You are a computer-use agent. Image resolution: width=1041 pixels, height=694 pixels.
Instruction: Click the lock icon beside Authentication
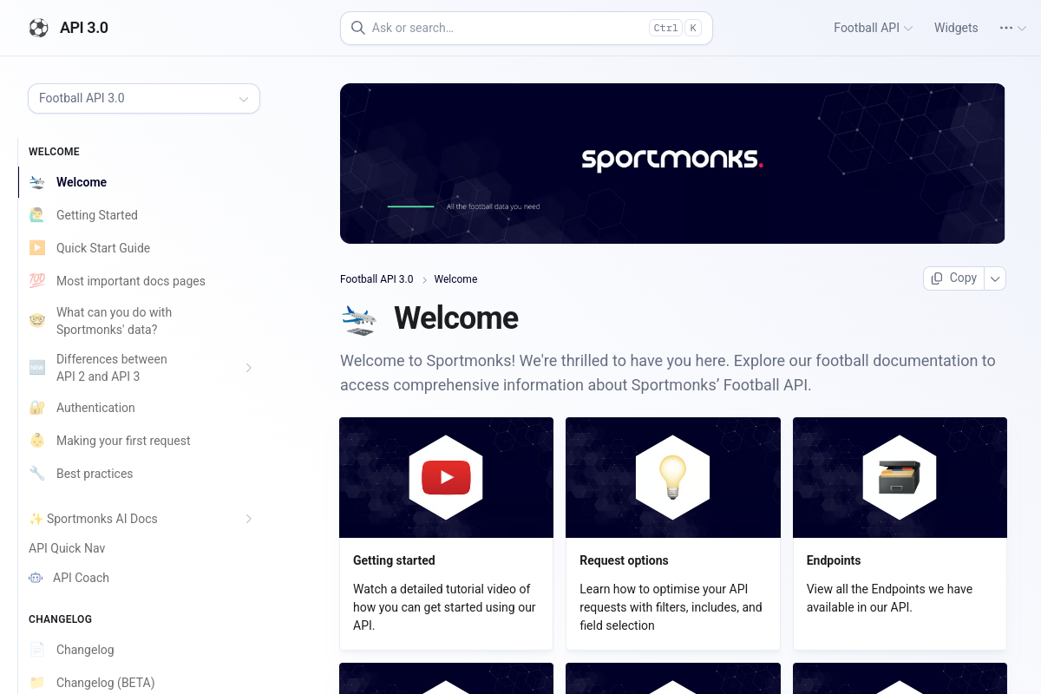36,408
